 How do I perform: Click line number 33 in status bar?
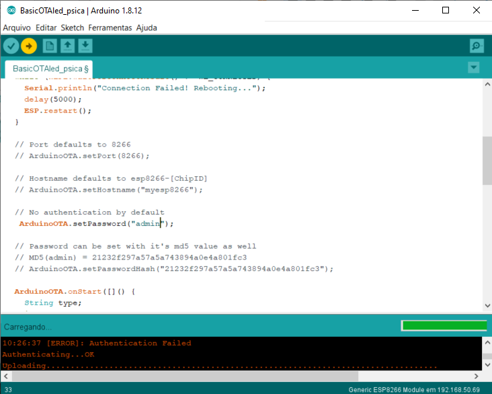(x=8, y=389)
